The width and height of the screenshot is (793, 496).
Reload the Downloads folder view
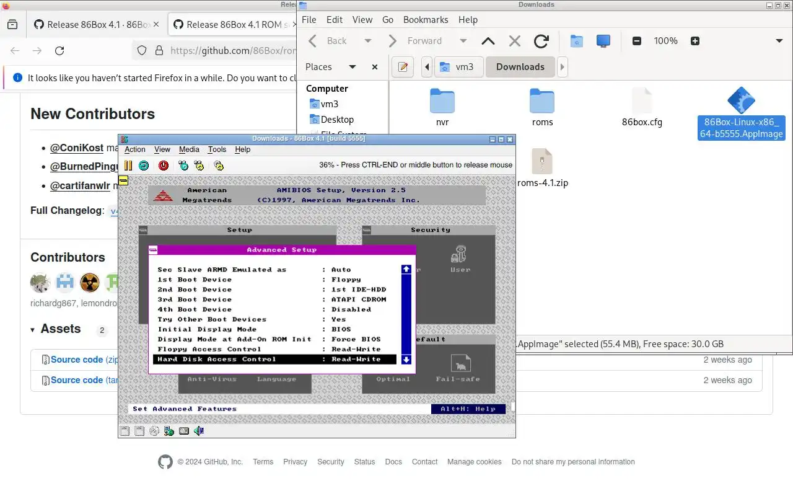click(x=541, y=41)
